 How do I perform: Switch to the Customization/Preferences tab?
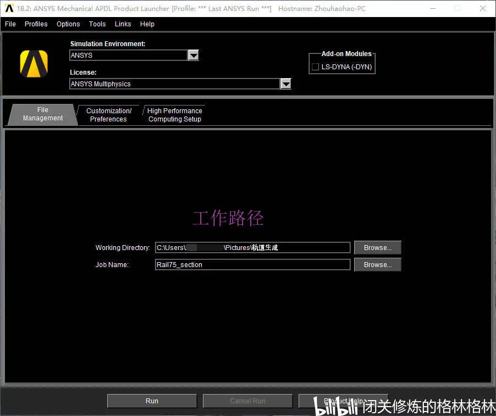coord(108,115)
